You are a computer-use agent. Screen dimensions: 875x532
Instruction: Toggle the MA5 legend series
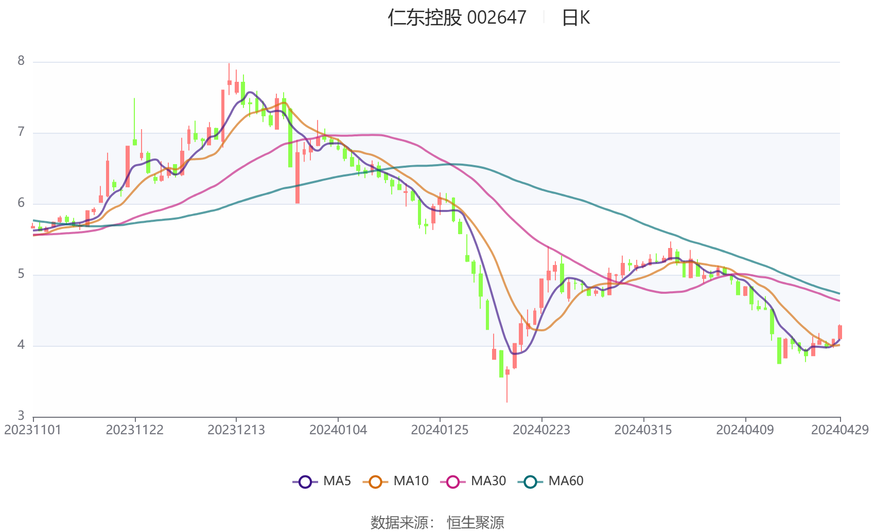coord(322,481)
